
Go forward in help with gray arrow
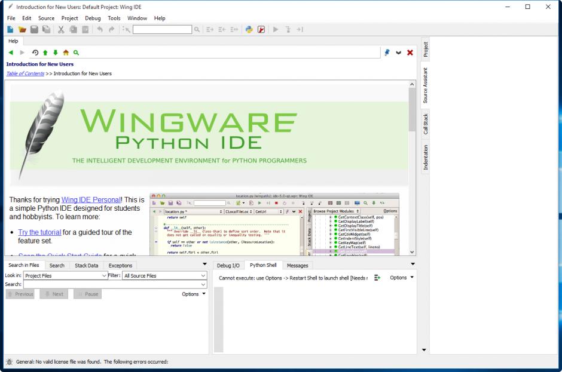pyautogui.click(x=22, y=53)
